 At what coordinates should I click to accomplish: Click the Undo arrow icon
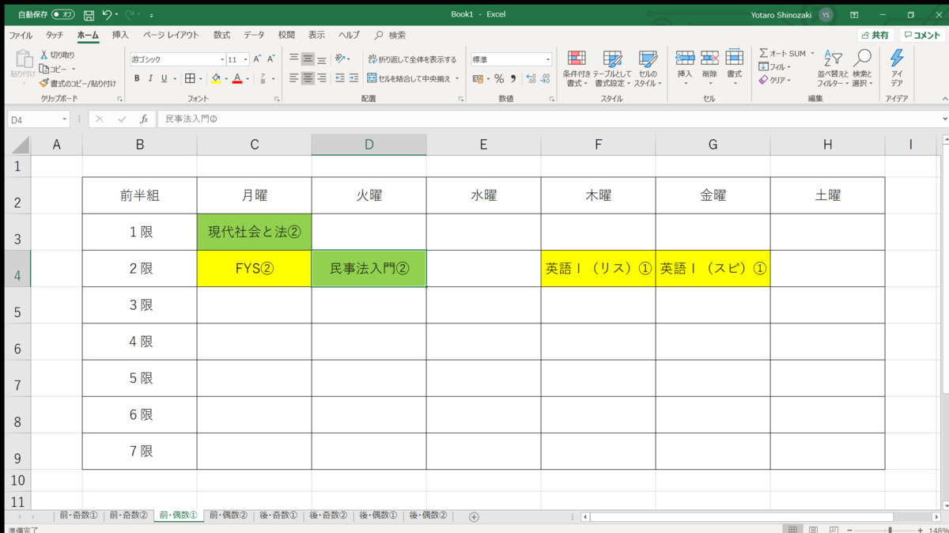107,14
